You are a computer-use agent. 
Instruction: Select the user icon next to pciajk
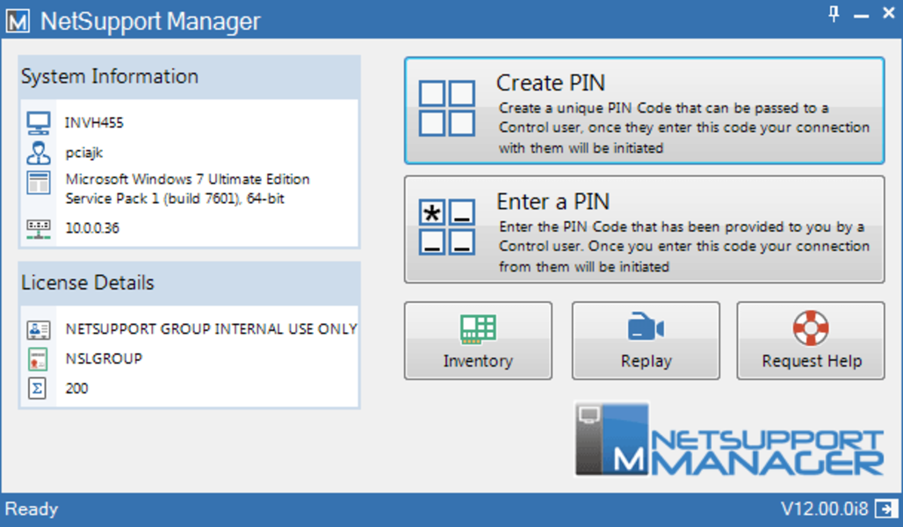click(39, 153)
